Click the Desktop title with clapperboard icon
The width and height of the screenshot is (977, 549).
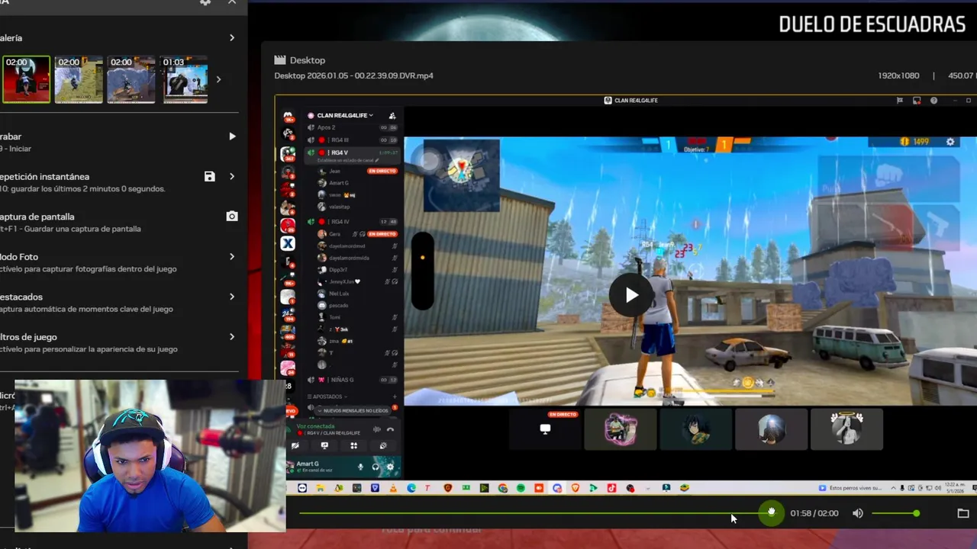[x=300, y=59]
